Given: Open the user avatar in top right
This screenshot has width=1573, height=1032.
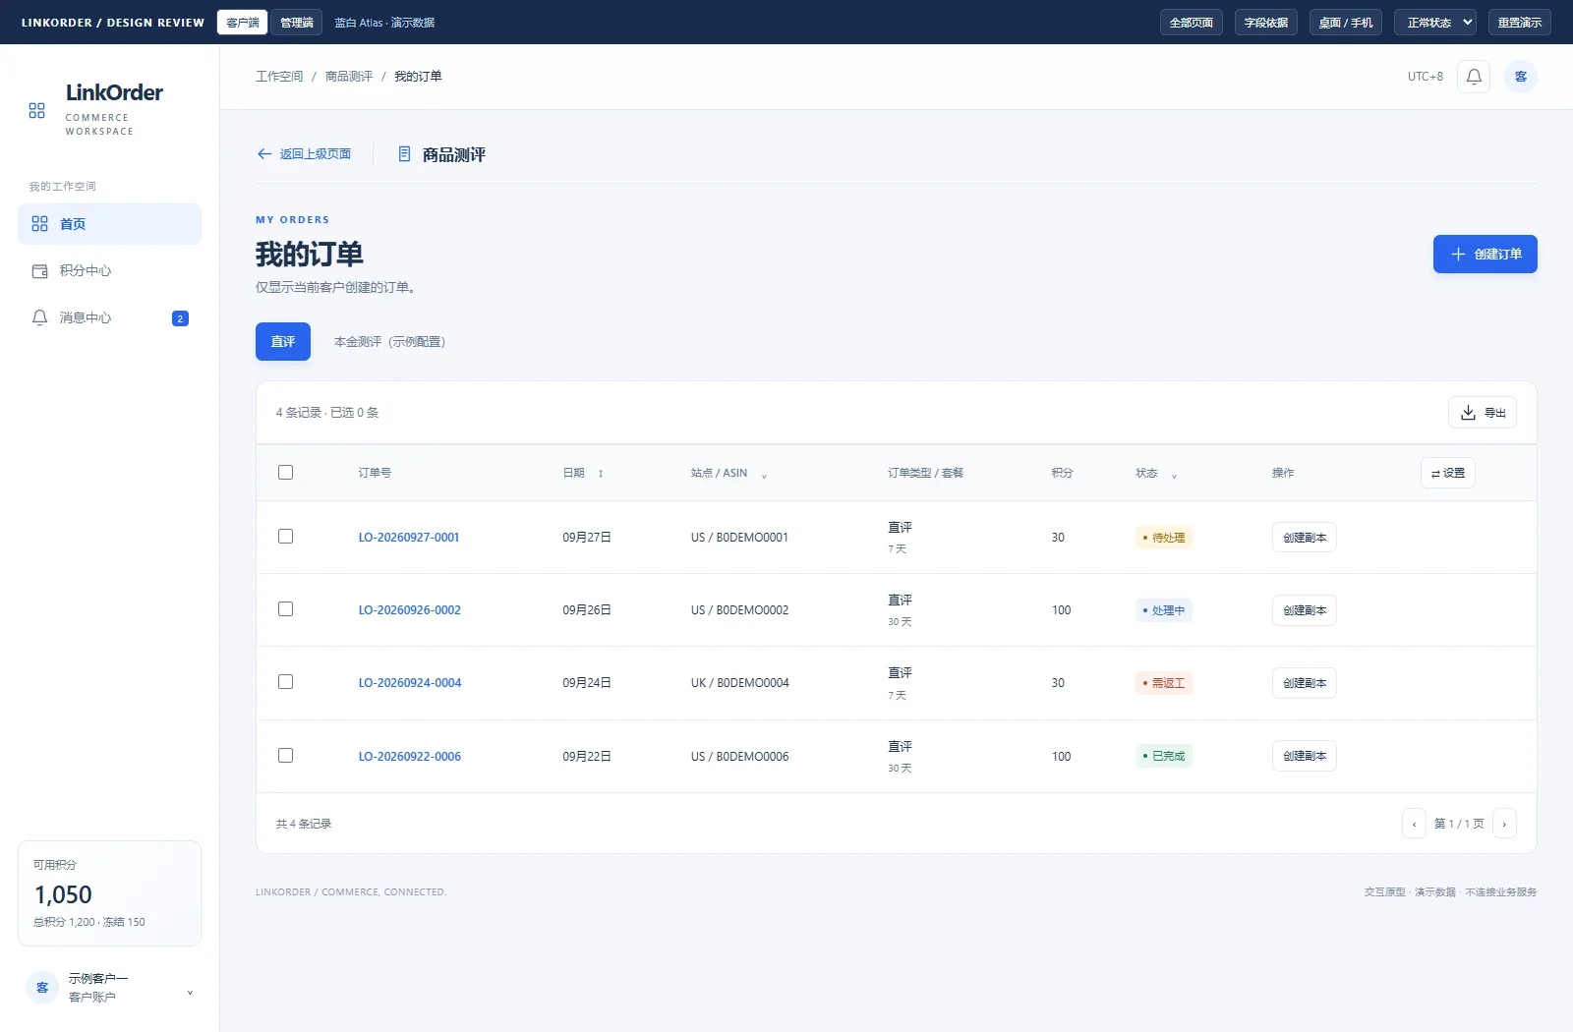Looking at the screenshot, I should pos(1521,77).
